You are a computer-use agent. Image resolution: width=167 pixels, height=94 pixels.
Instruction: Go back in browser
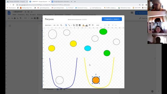[x=8, y=5]
